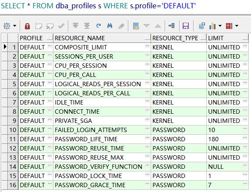
Task: Click the limit value 7 cell
Action: click(227, 185)
